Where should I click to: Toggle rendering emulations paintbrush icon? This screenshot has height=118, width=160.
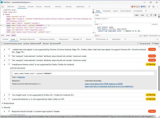point(151,15)
